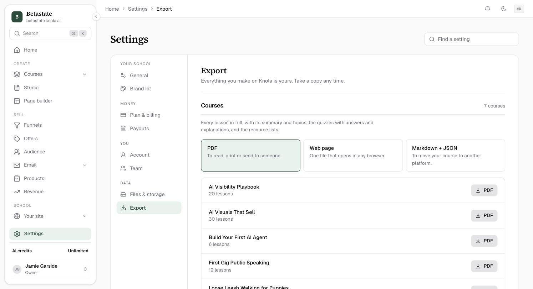The image size is (533, 289).
Task: Click the Offers tag icon
Action: click(17, 138)
